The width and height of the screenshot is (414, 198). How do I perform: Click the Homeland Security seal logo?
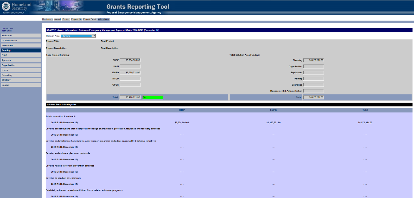click(6, 6)
